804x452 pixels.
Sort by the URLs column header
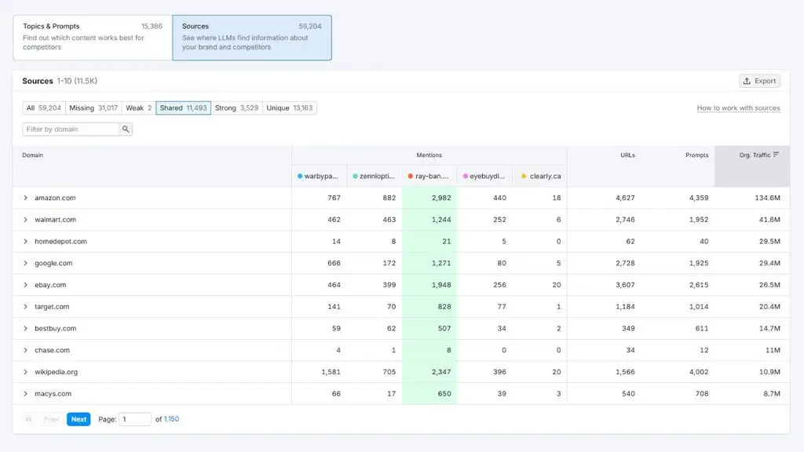click(627, 155)
